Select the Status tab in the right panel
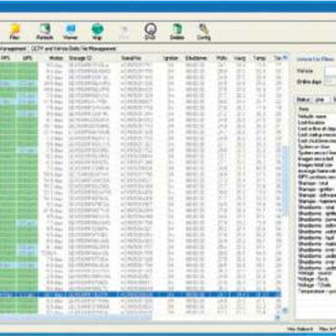 click(303, 100)
